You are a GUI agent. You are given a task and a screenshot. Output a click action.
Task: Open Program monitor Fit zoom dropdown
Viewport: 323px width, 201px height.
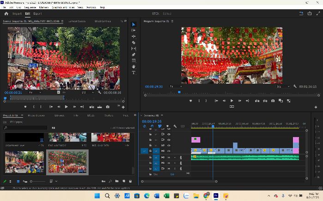point(176,86)
